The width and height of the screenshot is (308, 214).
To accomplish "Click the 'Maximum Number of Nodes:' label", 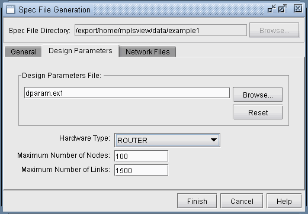I will (63, 155).
